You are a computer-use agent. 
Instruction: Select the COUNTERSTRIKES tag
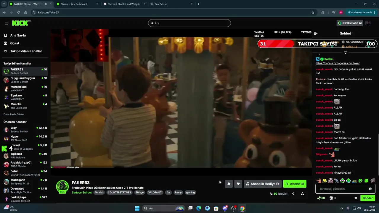coord(119,193)
